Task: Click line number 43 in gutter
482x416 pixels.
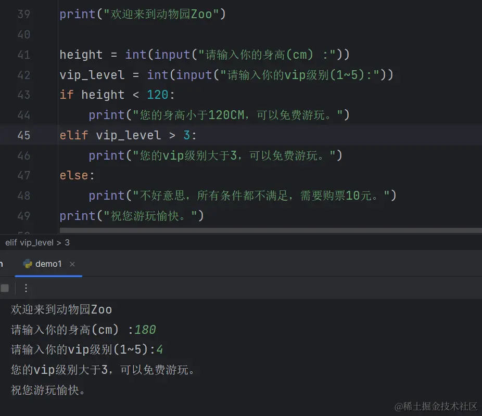Action: point(23,95)
